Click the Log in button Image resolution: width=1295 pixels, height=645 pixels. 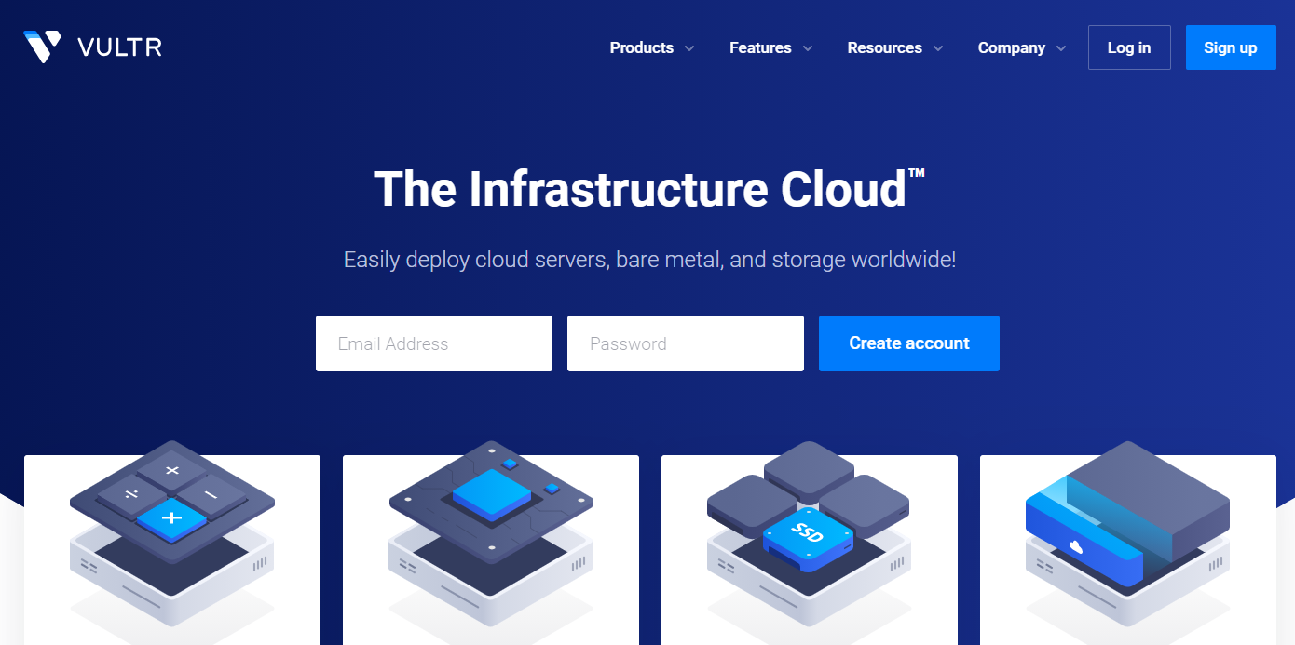[1129, 47]
